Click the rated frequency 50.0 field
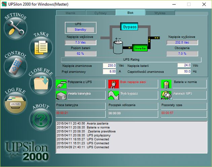 pyautogui.click(x=184, y=71)
